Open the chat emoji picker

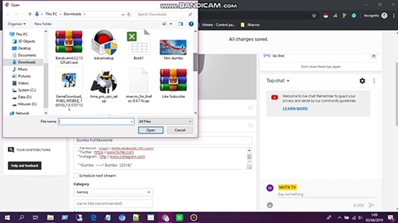tap(270, 205)
